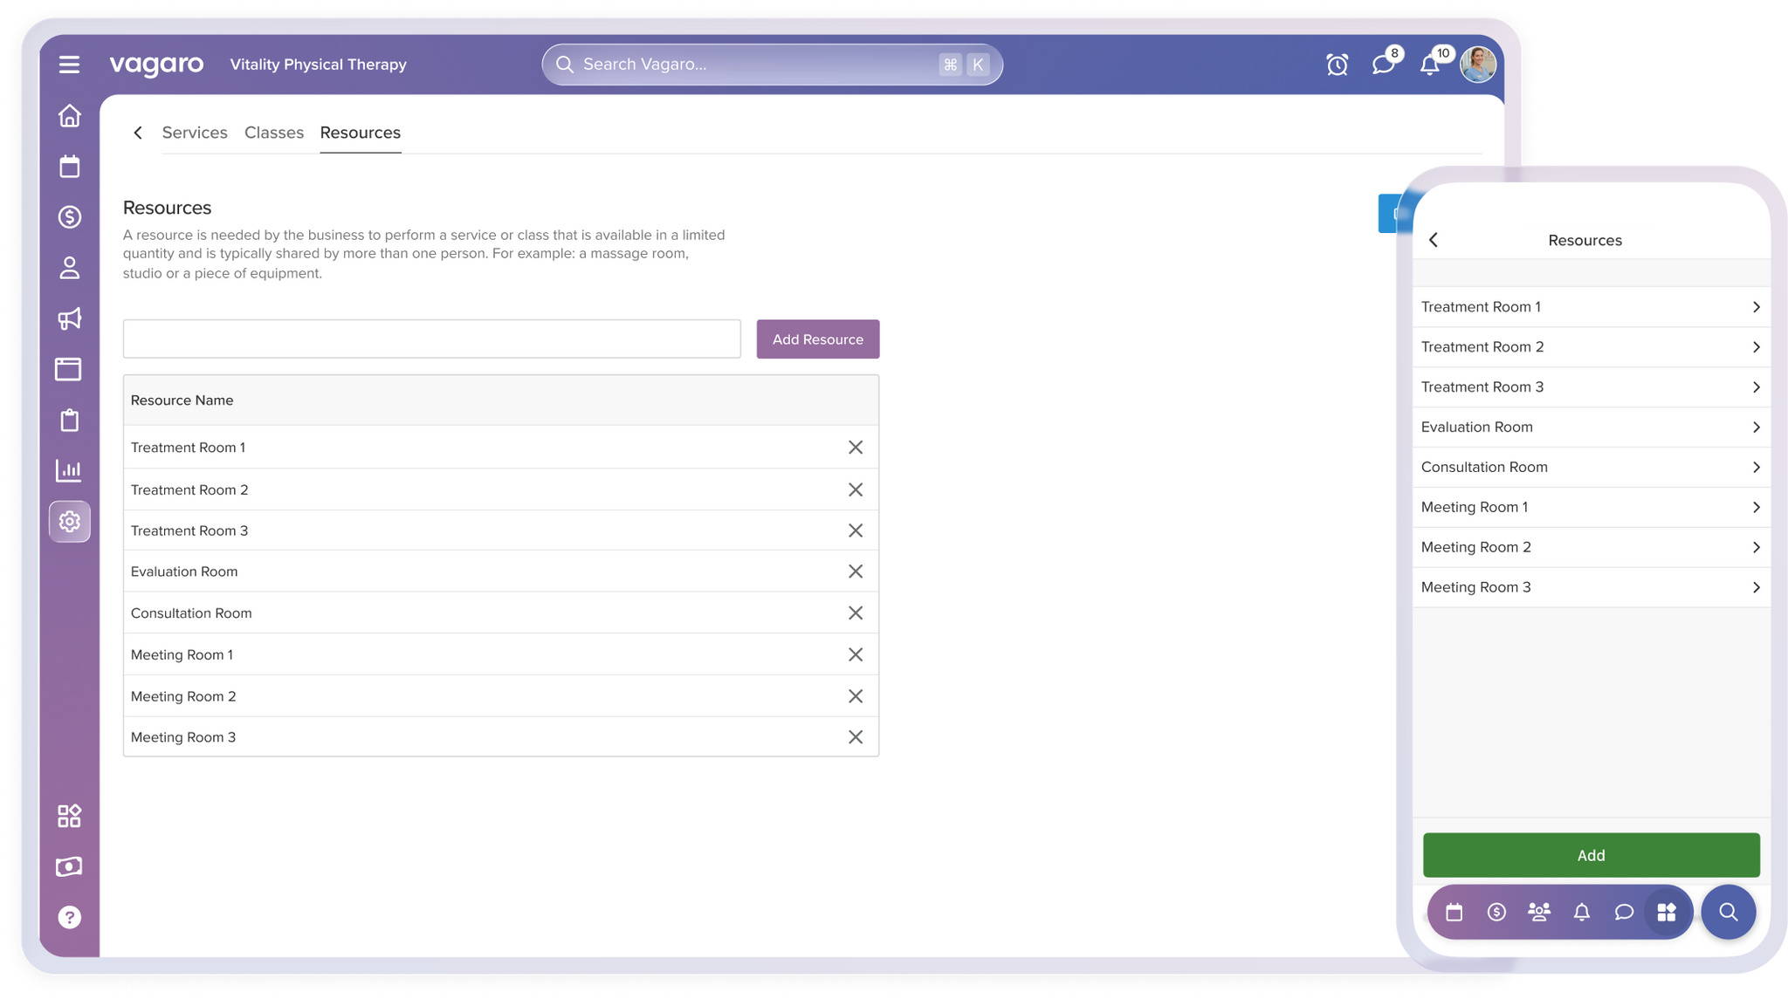Screen dimensions: 1788x999
Task: Expand Treatment Room 1 chevron on mobile
Action: 1756,307
